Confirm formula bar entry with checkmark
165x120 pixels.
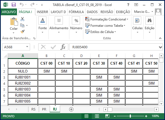point(53,47)
